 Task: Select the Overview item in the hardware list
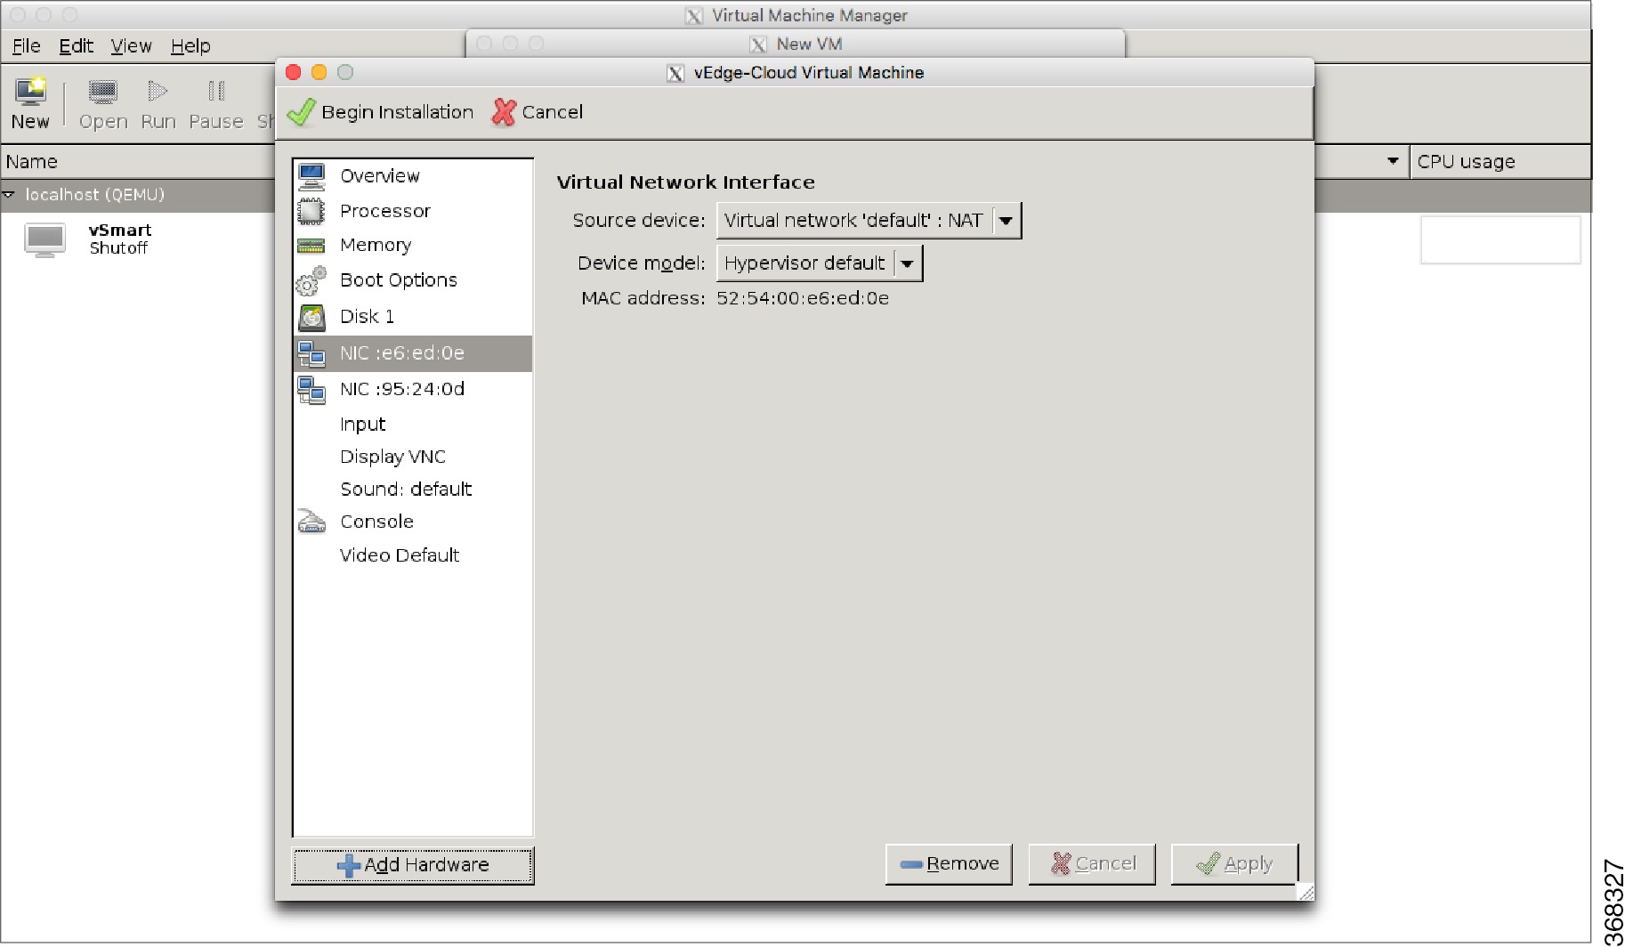[379, 175]
